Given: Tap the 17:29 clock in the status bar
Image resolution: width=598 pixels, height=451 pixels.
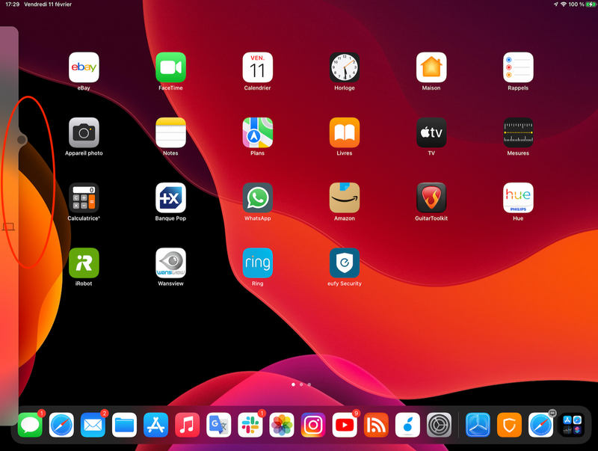Looking at the screenshot, I should 12,4.
